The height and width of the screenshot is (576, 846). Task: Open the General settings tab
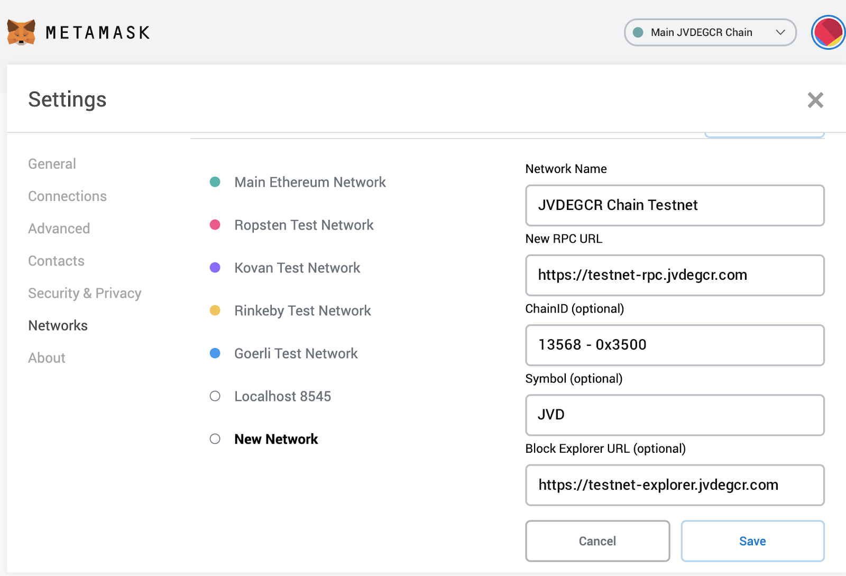(x=52, y=164)
